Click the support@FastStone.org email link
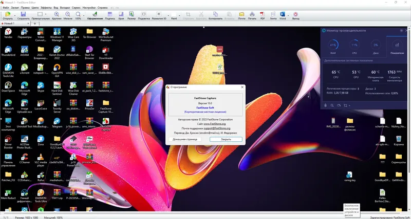Image resolution: width=411 pixels, height=219 pixels. click(x=216, y=128)
